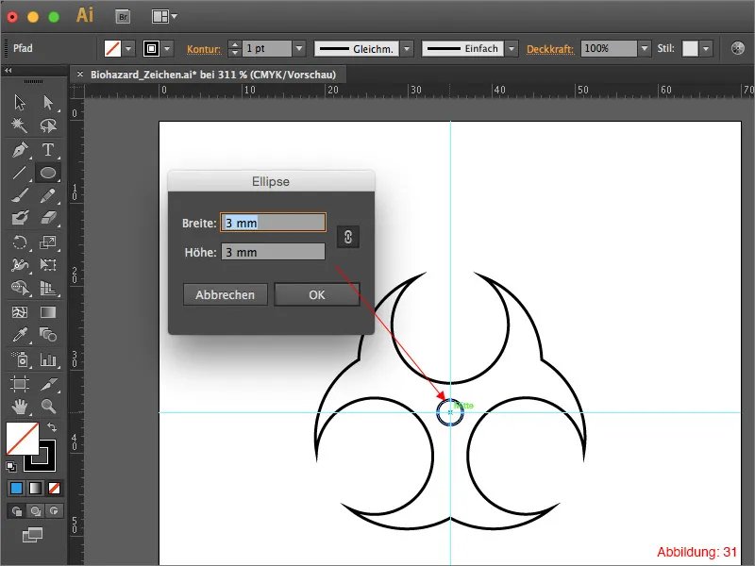Select the Slice tool
755x566 pixels.
48,384
